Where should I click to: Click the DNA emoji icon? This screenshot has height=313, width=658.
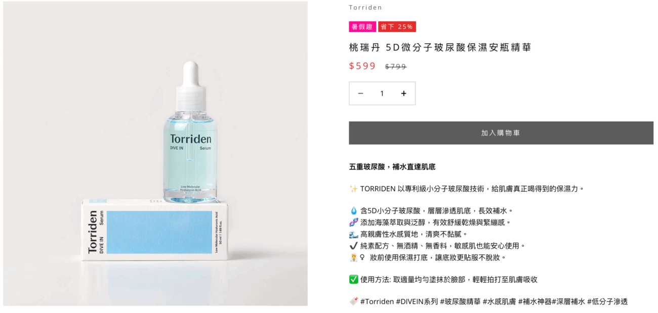tap(354, 222)
